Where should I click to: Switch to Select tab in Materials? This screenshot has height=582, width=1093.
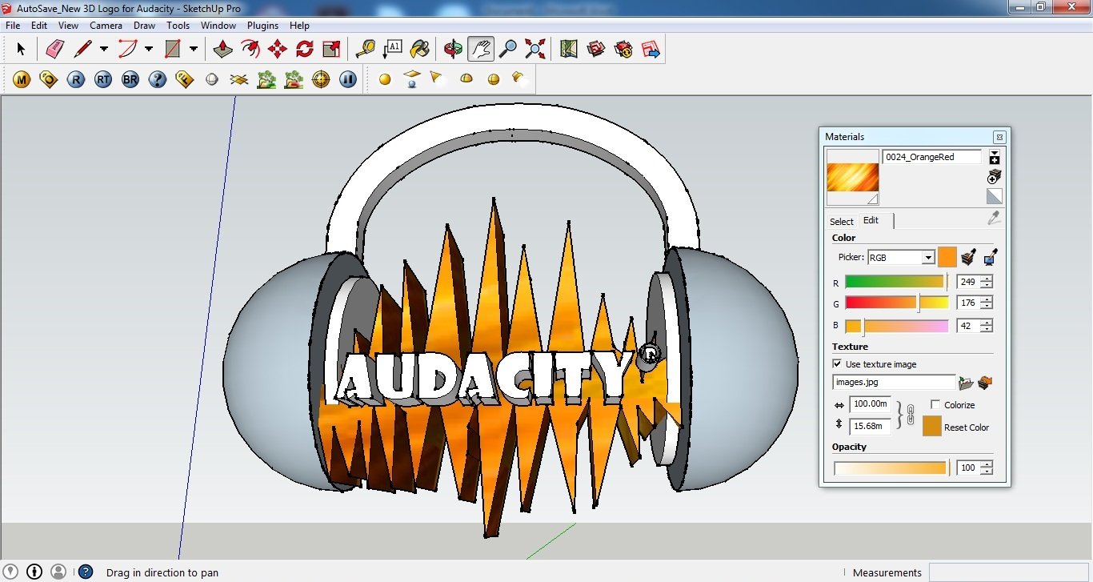[841, 222]
